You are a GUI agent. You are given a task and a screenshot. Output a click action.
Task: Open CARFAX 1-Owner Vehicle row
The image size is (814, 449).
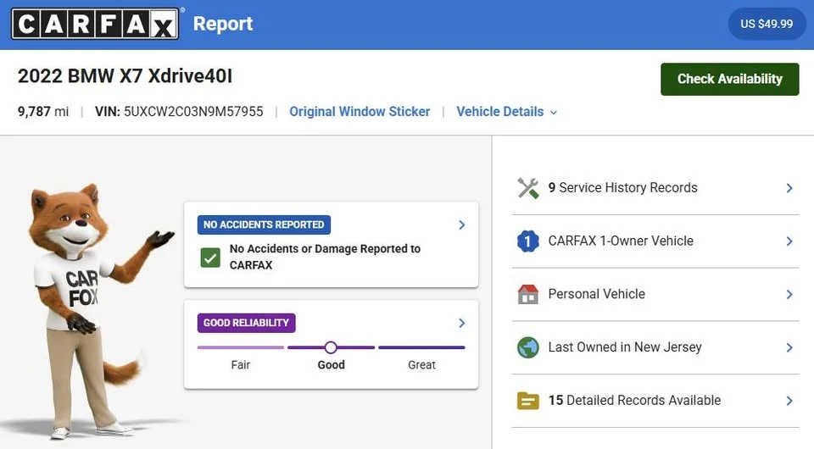coord(655,241)
